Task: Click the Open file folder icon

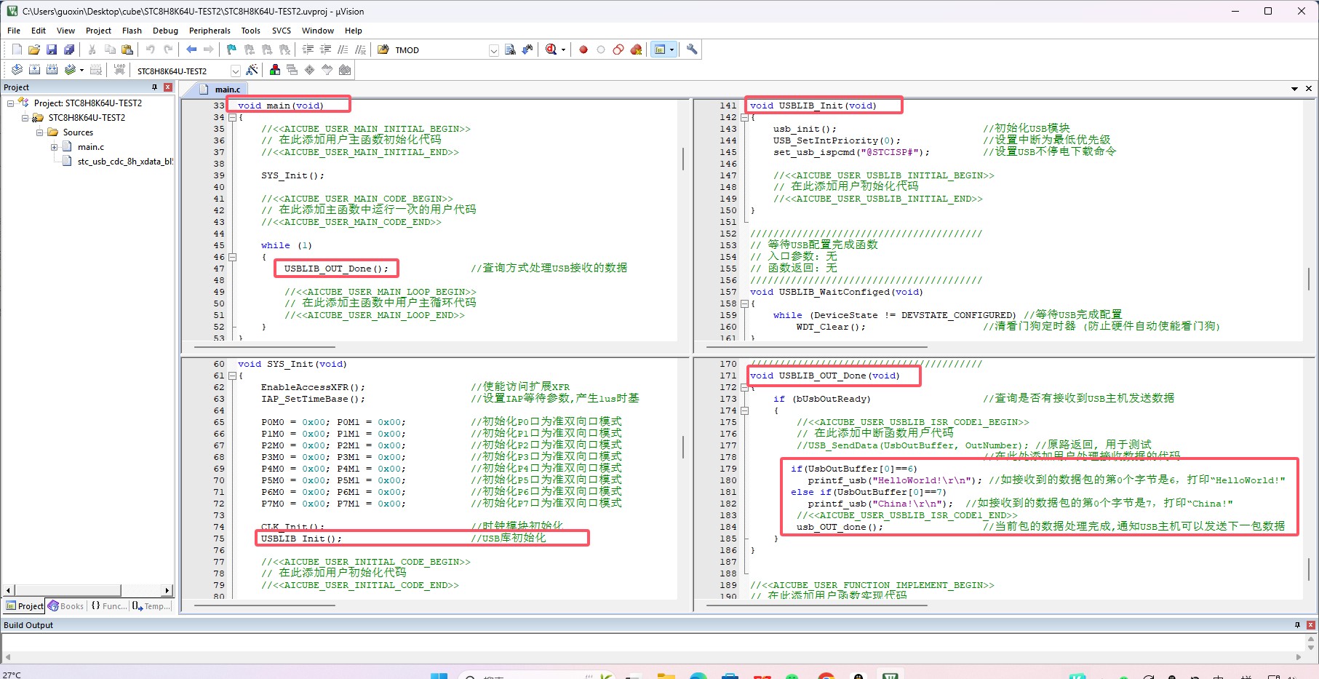Action: tap(34, 49)
